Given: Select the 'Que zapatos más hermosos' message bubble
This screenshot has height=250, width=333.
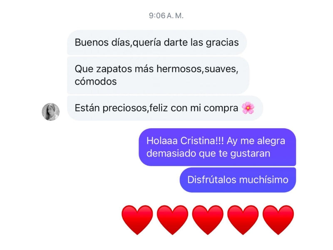Looking at the screenshot, I should tap(158, 75).
